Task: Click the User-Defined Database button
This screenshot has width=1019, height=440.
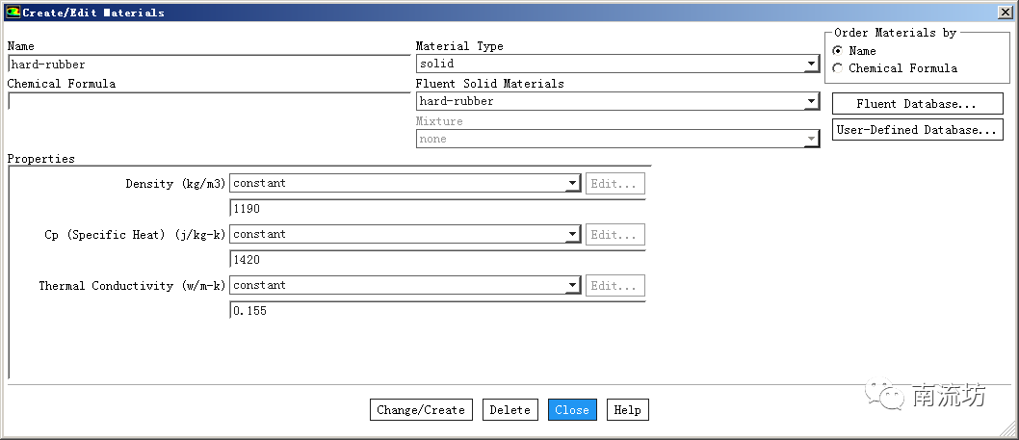Action: 918,130
